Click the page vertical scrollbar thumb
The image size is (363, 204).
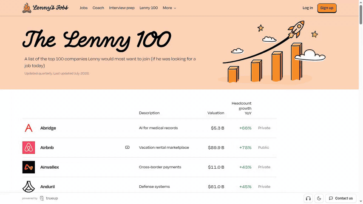(361, 14)
